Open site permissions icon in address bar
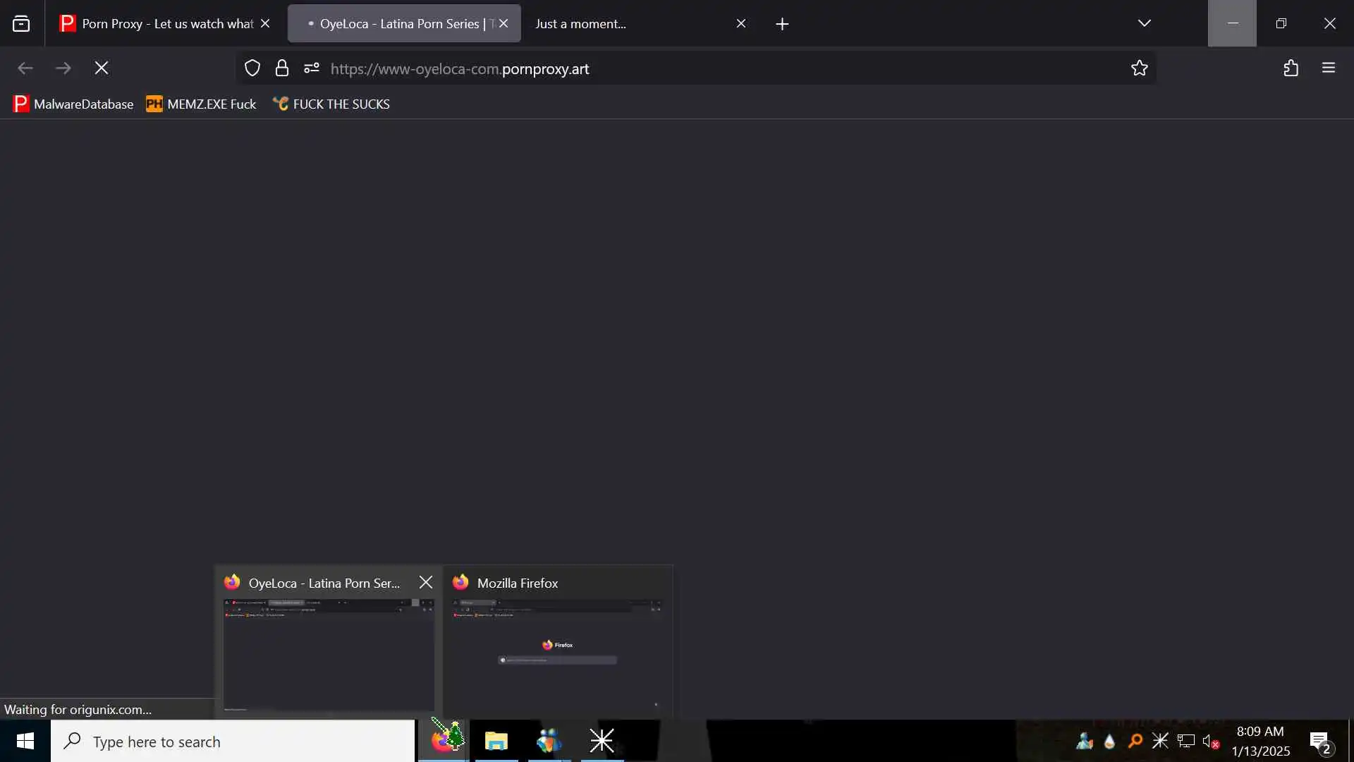 (312, 68)
